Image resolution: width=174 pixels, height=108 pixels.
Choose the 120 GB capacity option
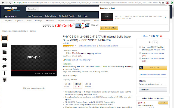[x=67, y=85]
